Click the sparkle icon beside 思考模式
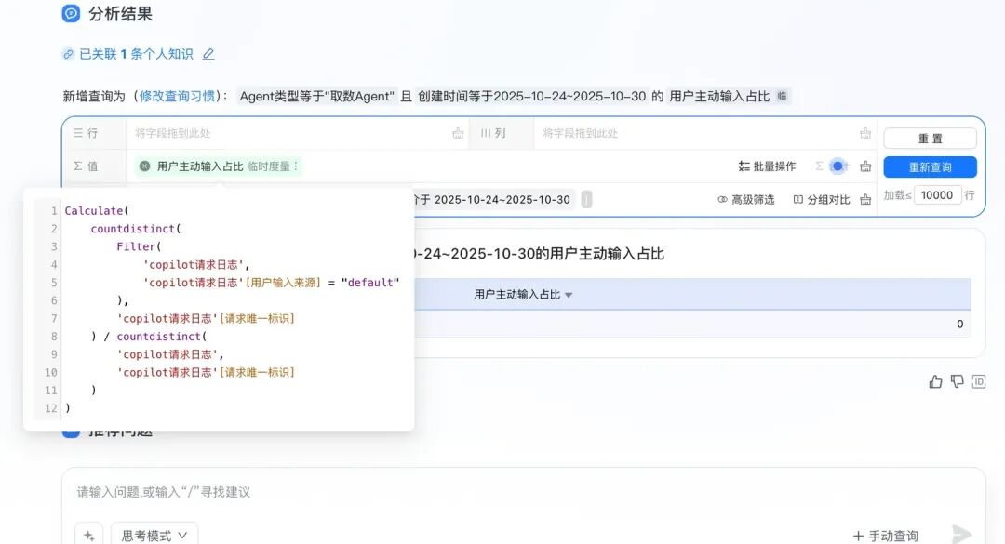The width and height of the screenshot is (1005, 544). tap(89, 535)
